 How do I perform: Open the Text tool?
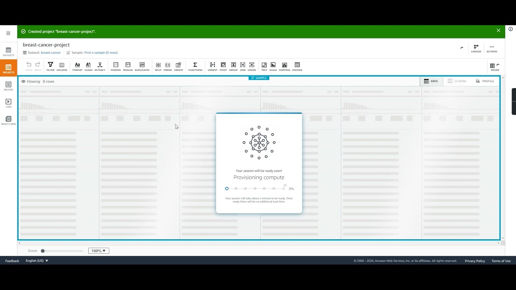click(x=264, y=66)
